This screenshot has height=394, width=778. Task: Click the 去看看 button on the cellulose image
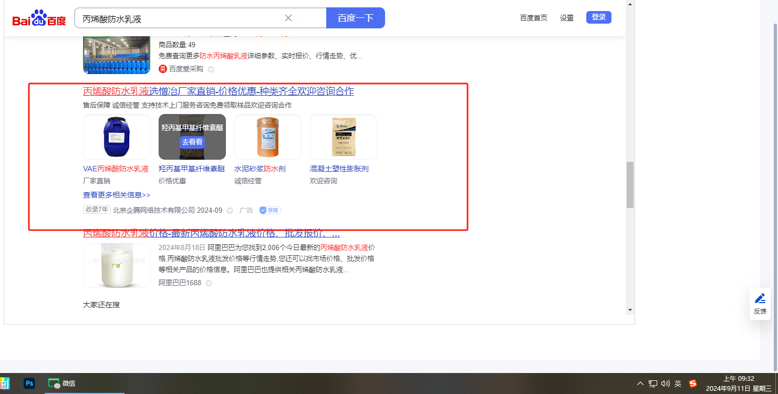[x=192, y=142]
